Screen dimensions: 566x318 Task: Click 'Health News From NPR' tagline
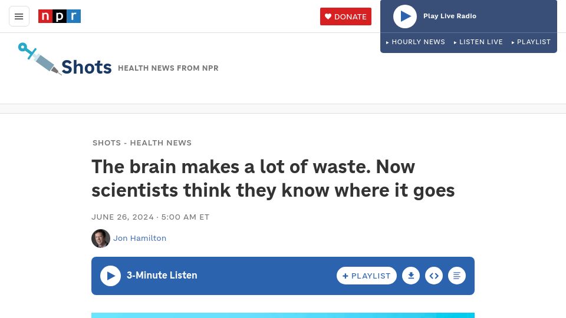(168, 68)
